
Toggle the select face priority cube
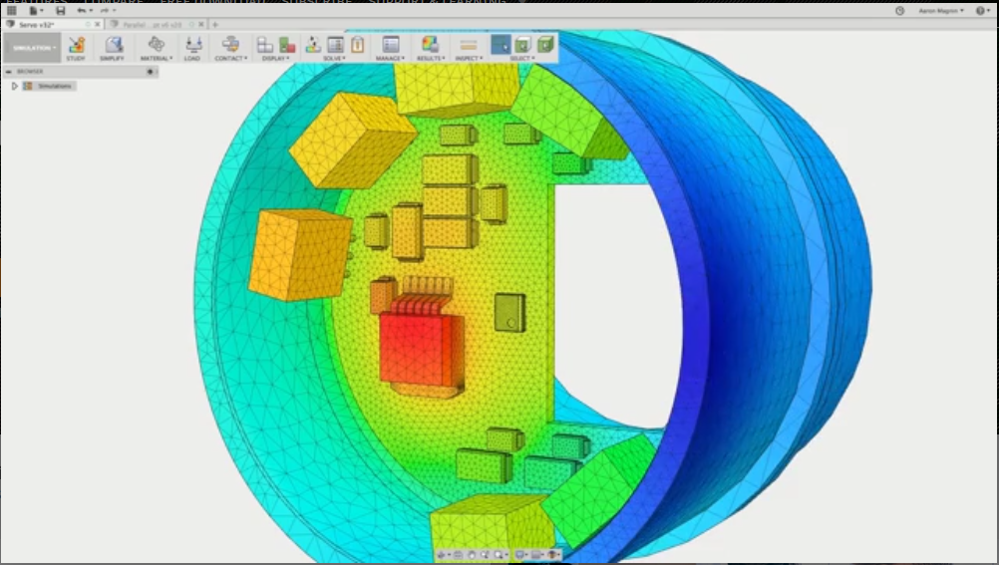tap(522, 45)
